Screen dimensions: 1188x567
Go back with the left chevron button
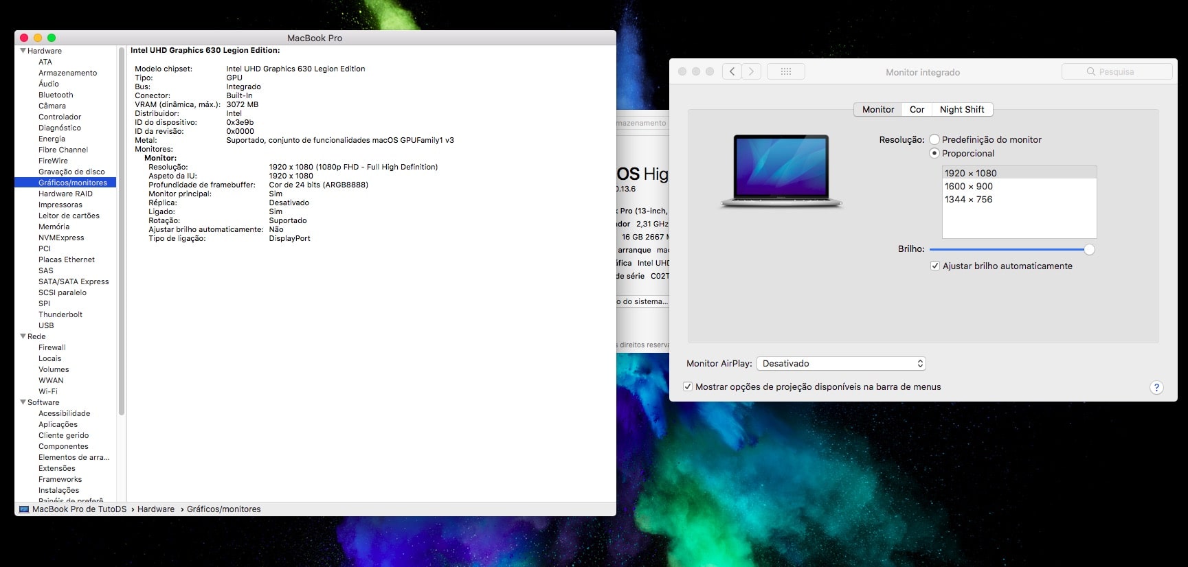(732, 71)
